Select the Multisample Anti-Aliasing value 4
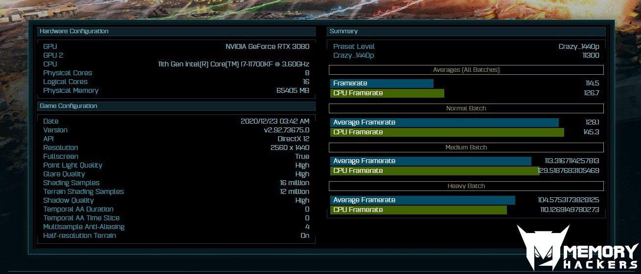This screenshot has height=274, width=641. tap(307, 227)
